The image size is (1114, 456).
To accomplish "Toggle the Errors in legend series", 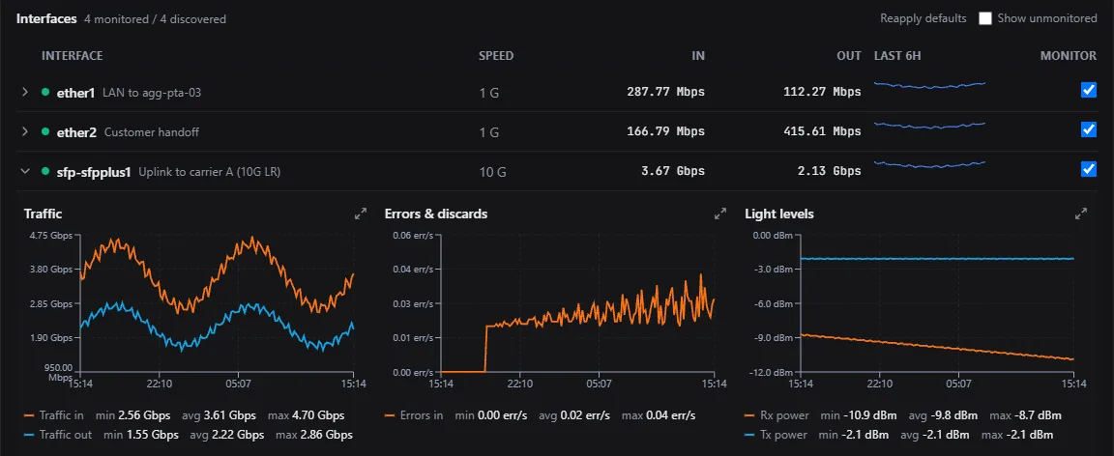I will click(x=412, y=415).
